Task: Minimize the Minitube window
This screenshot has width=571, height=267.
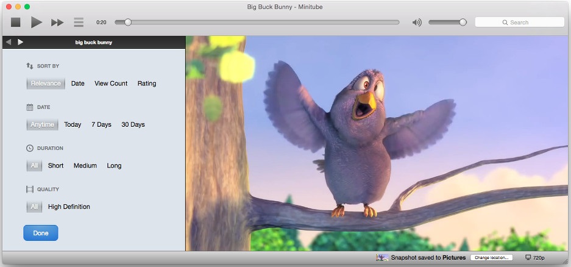Action: pos(18,7)
